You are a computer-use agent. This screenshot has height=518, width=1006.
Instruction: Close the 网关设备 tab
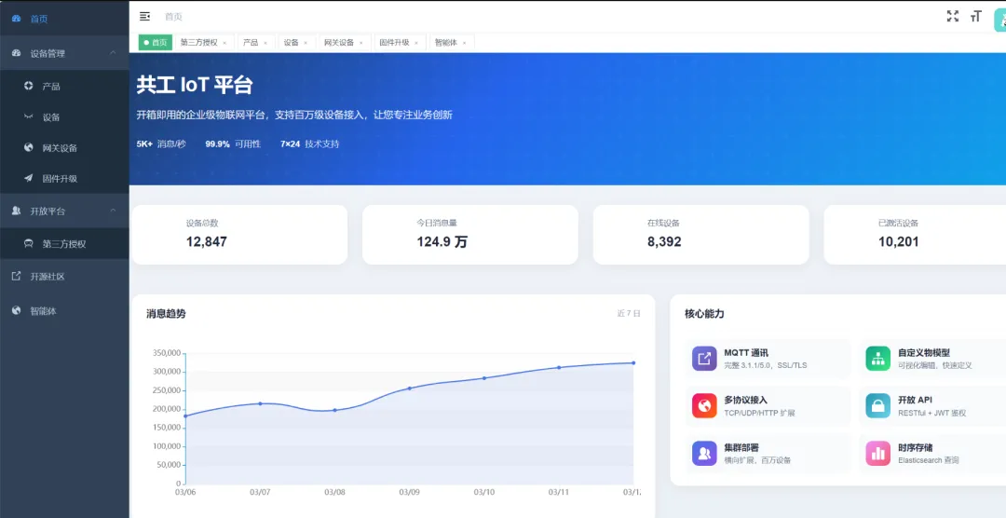tap(360, 43)
